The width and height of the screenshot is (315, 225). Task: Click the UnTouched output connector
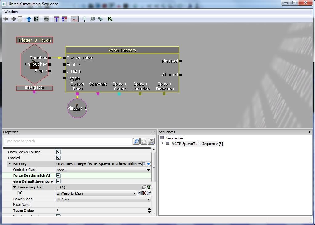coord(50,64)
